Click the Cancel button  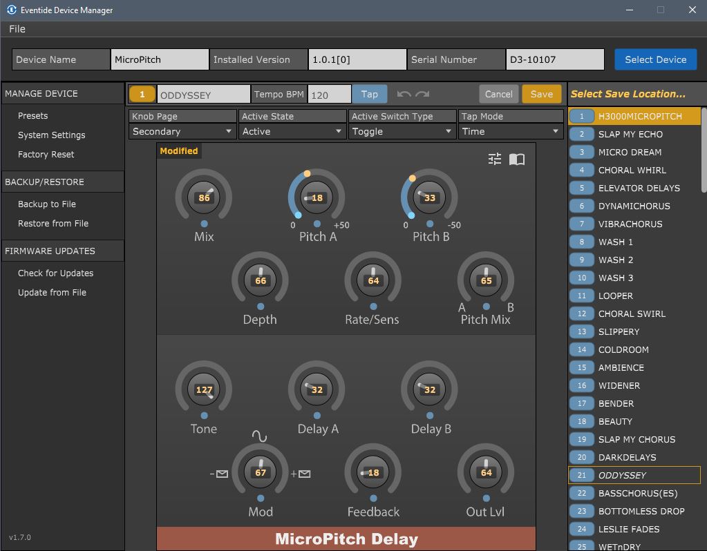(499, 94)
